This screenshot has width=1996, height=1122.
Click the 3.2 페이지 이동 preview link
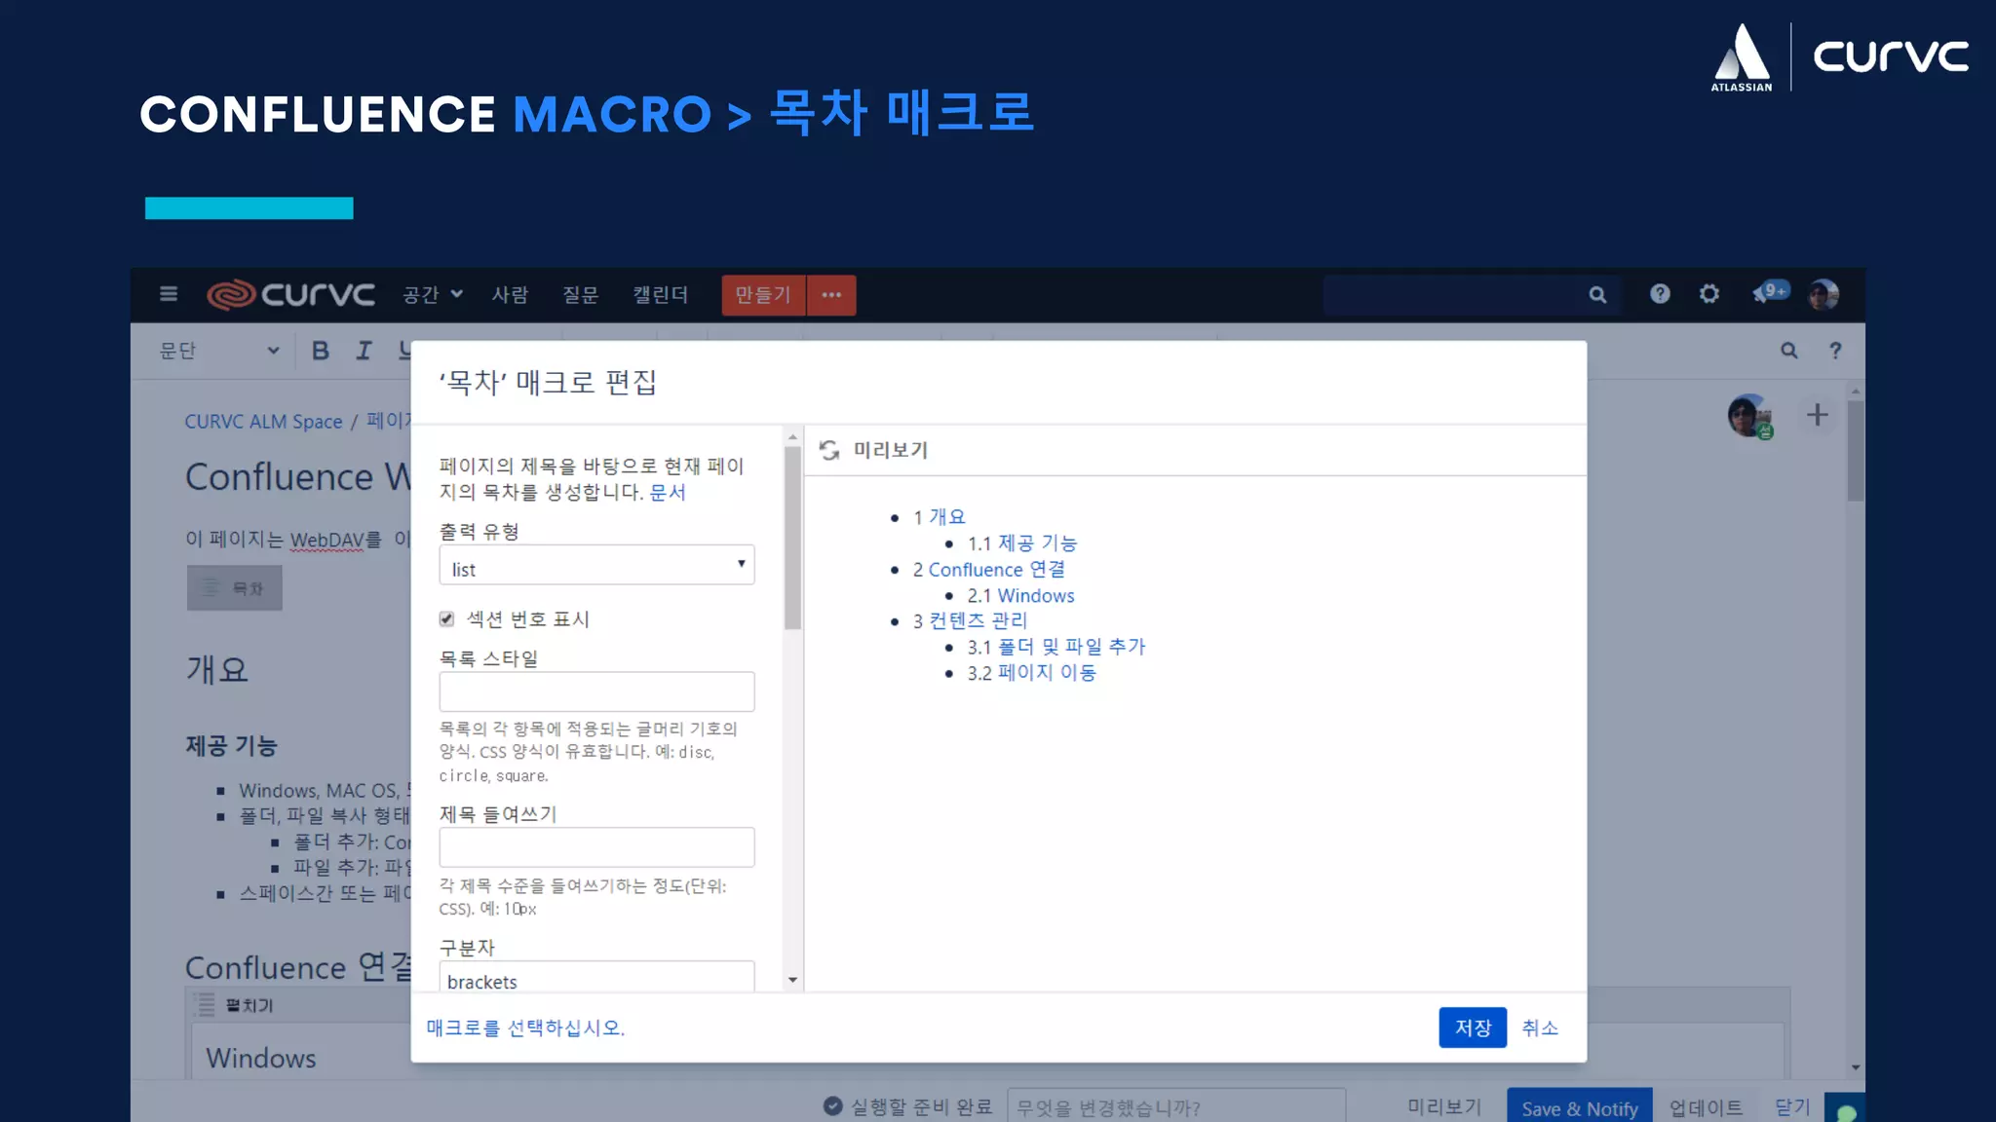coord(1047,672)
